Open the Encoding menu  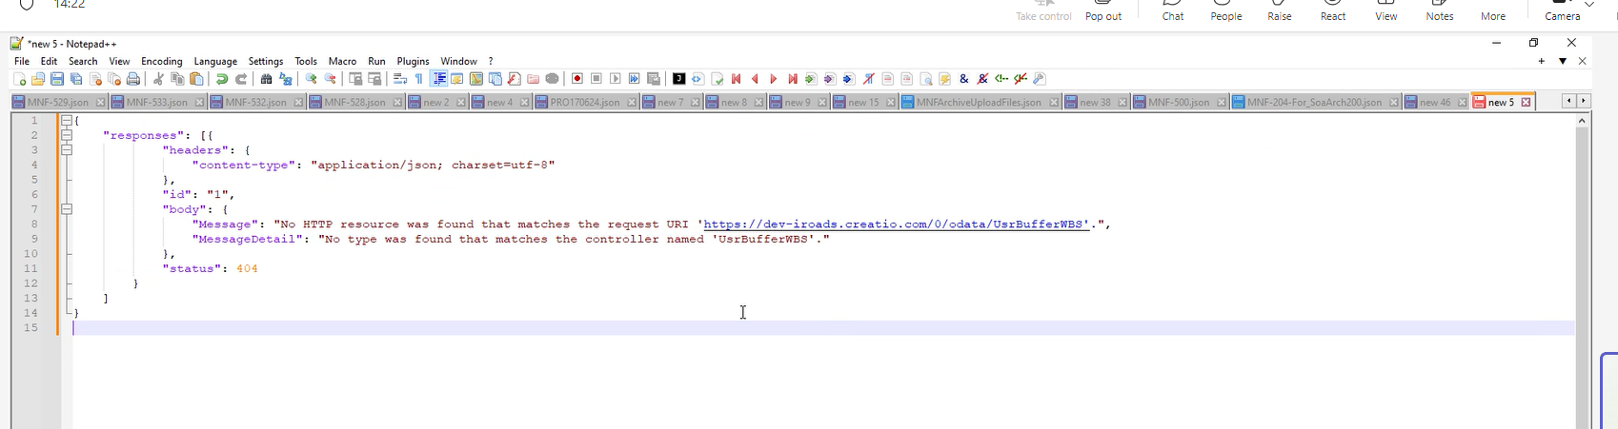(x=162, y=61)
